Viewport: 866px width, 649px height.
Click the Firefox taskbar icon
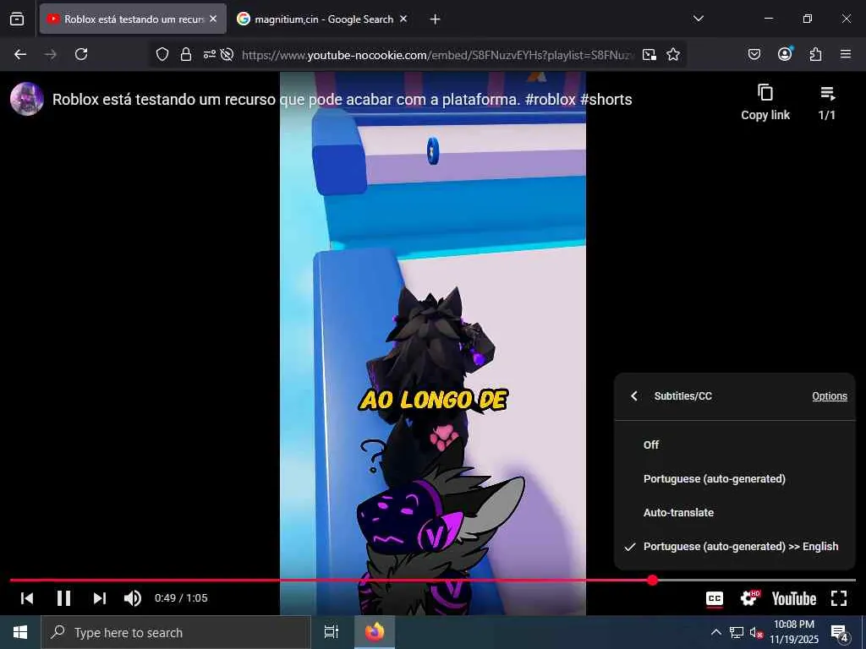(375, 632)
